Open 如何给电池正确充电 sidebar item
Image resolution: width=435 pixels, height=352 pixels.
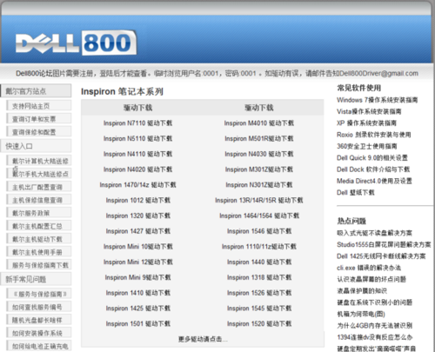point(39,346)
